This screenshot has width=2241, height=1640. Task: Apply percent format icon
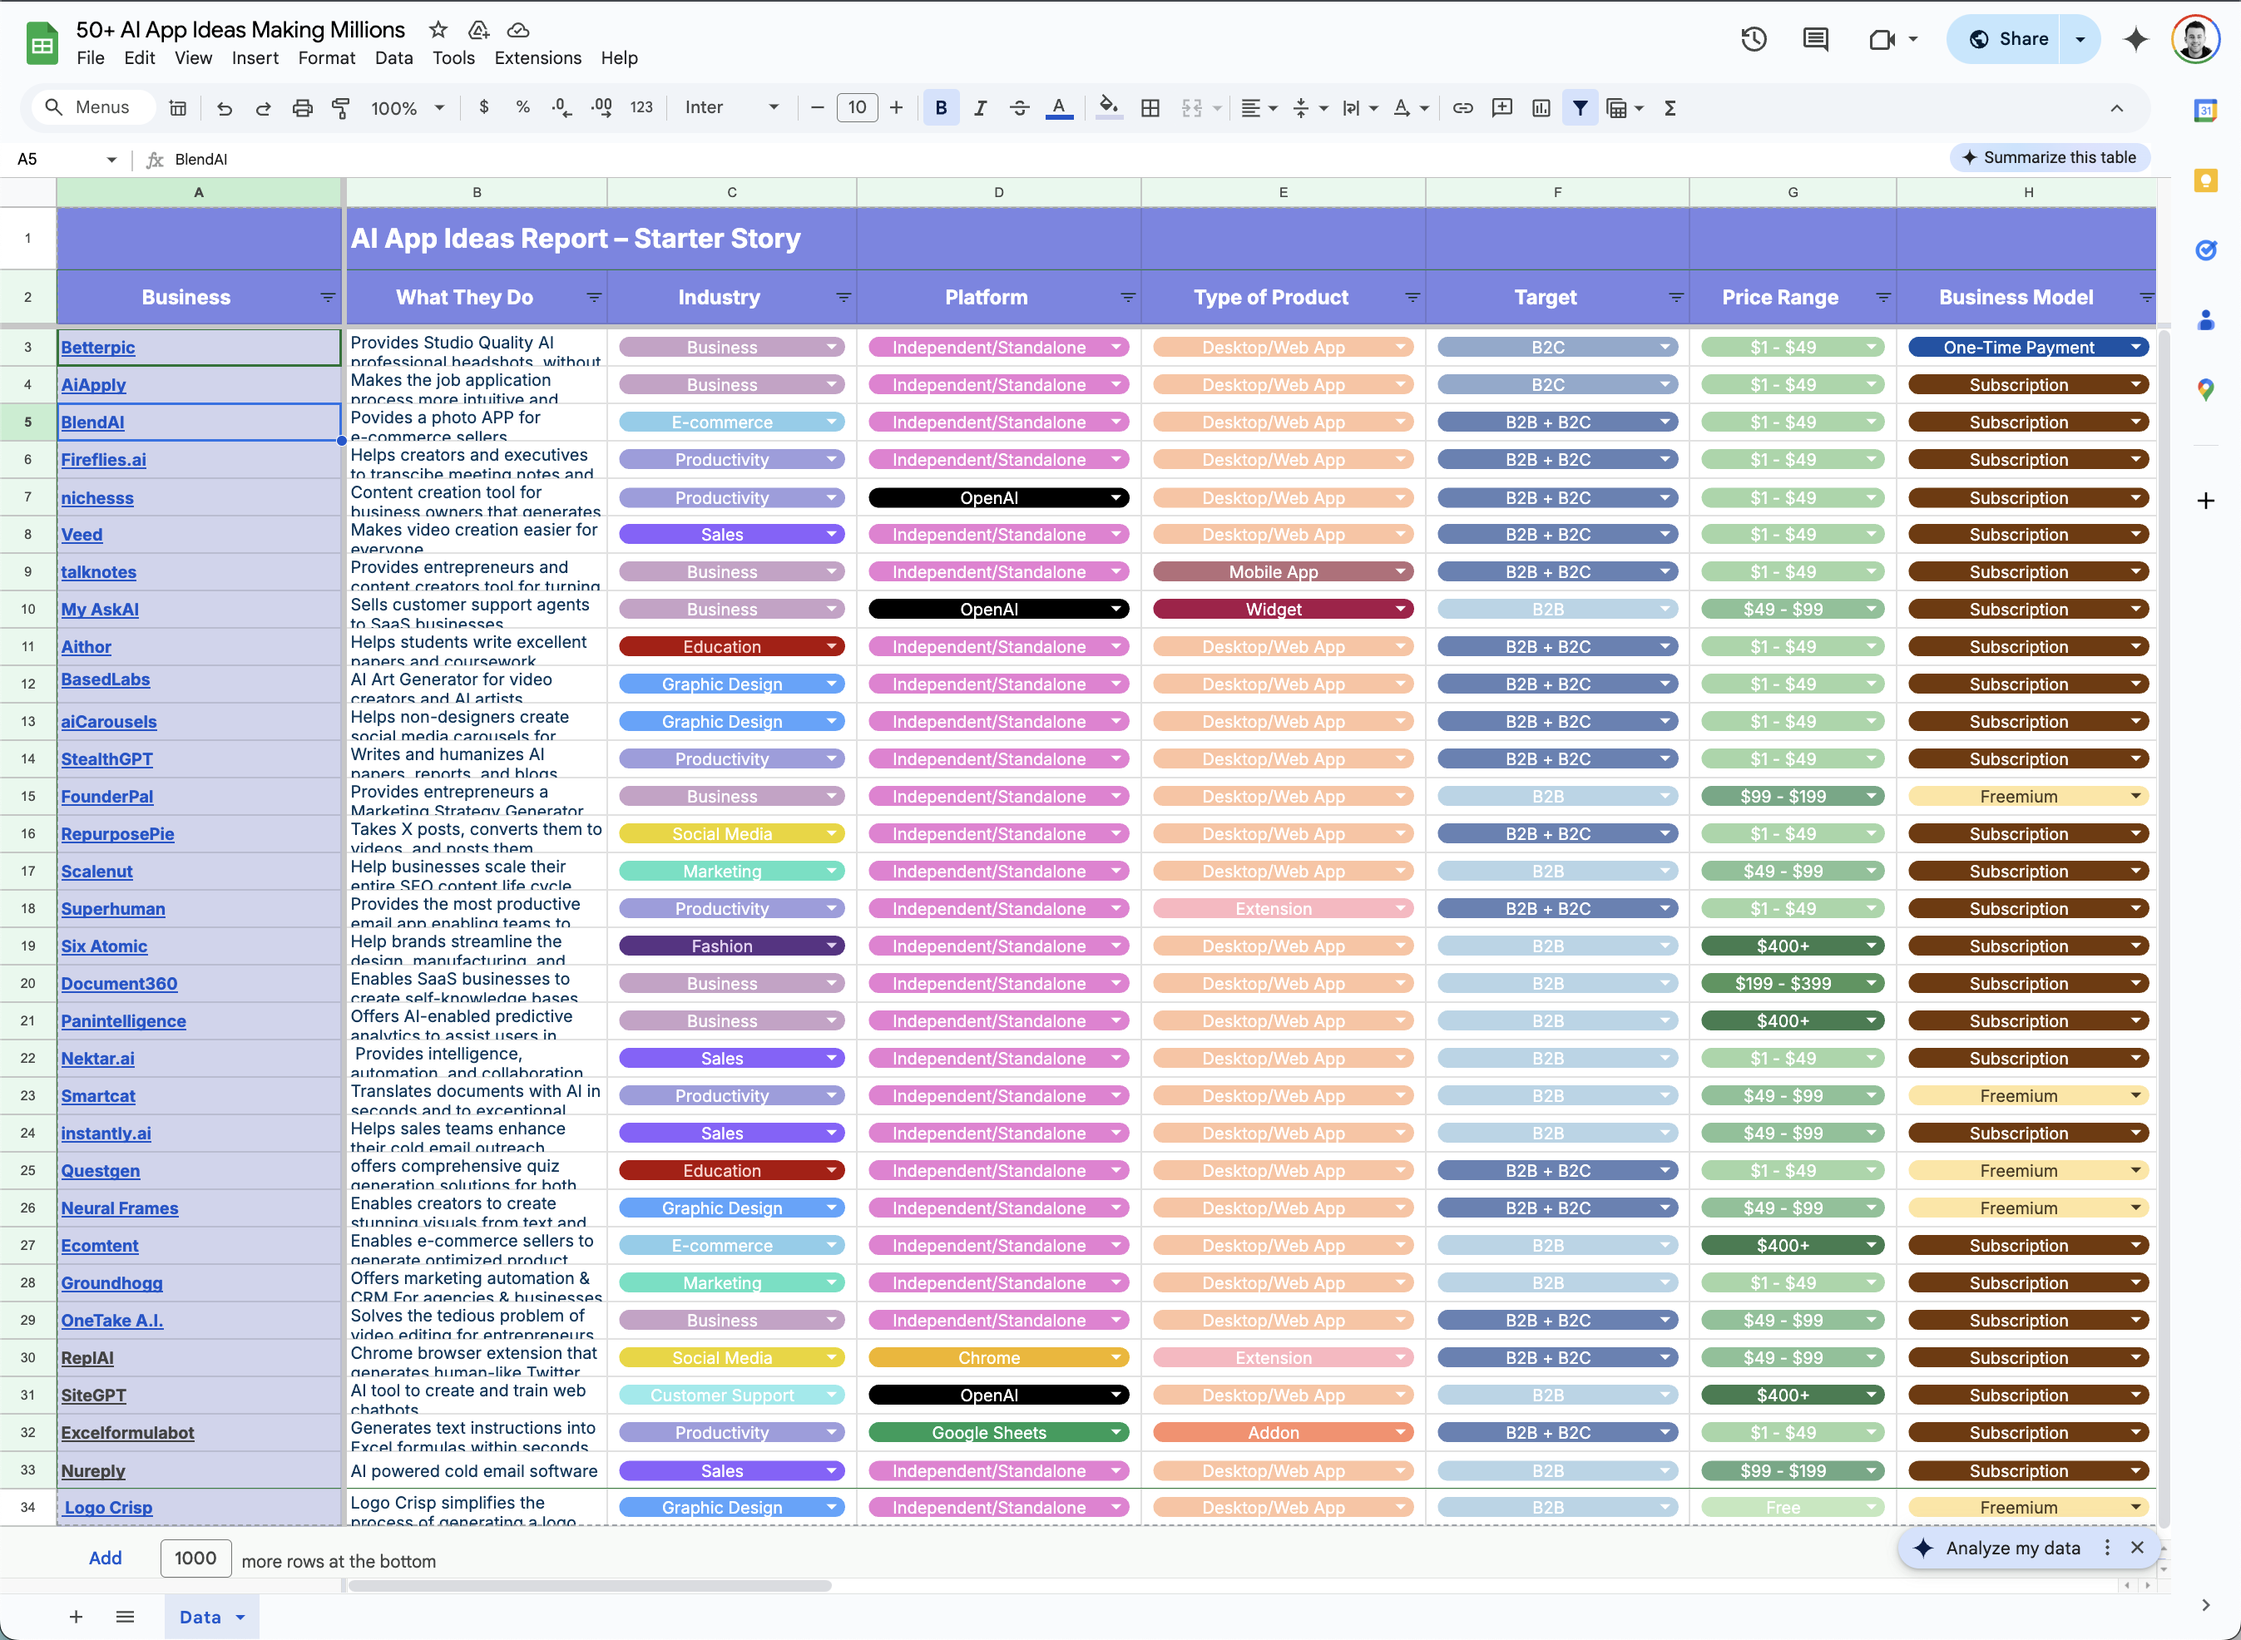point(522,107)
